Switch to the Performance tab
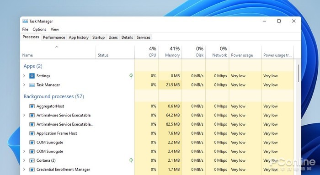Screen dimensions: 320x175 tap(54, 37)
